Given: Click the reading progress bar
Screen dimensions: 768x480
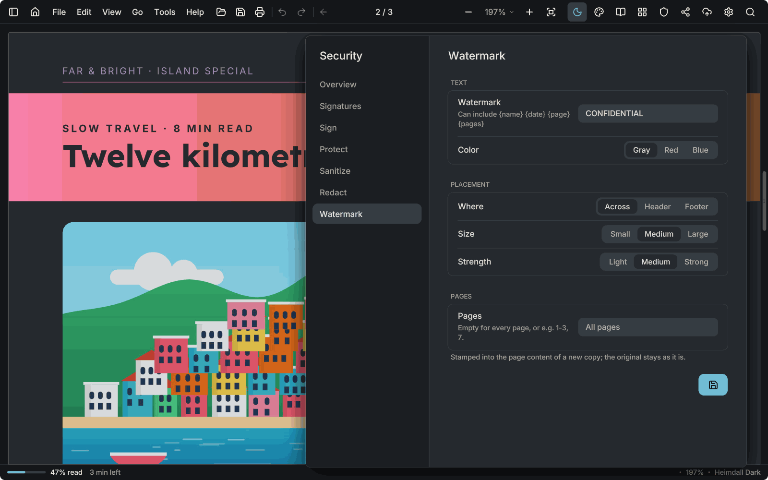Looking at the screenshot, I should 26,472.
